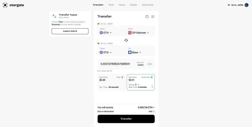Click the Stargate logo icon
Screen dimensions: 252x127
pos(5,5)
